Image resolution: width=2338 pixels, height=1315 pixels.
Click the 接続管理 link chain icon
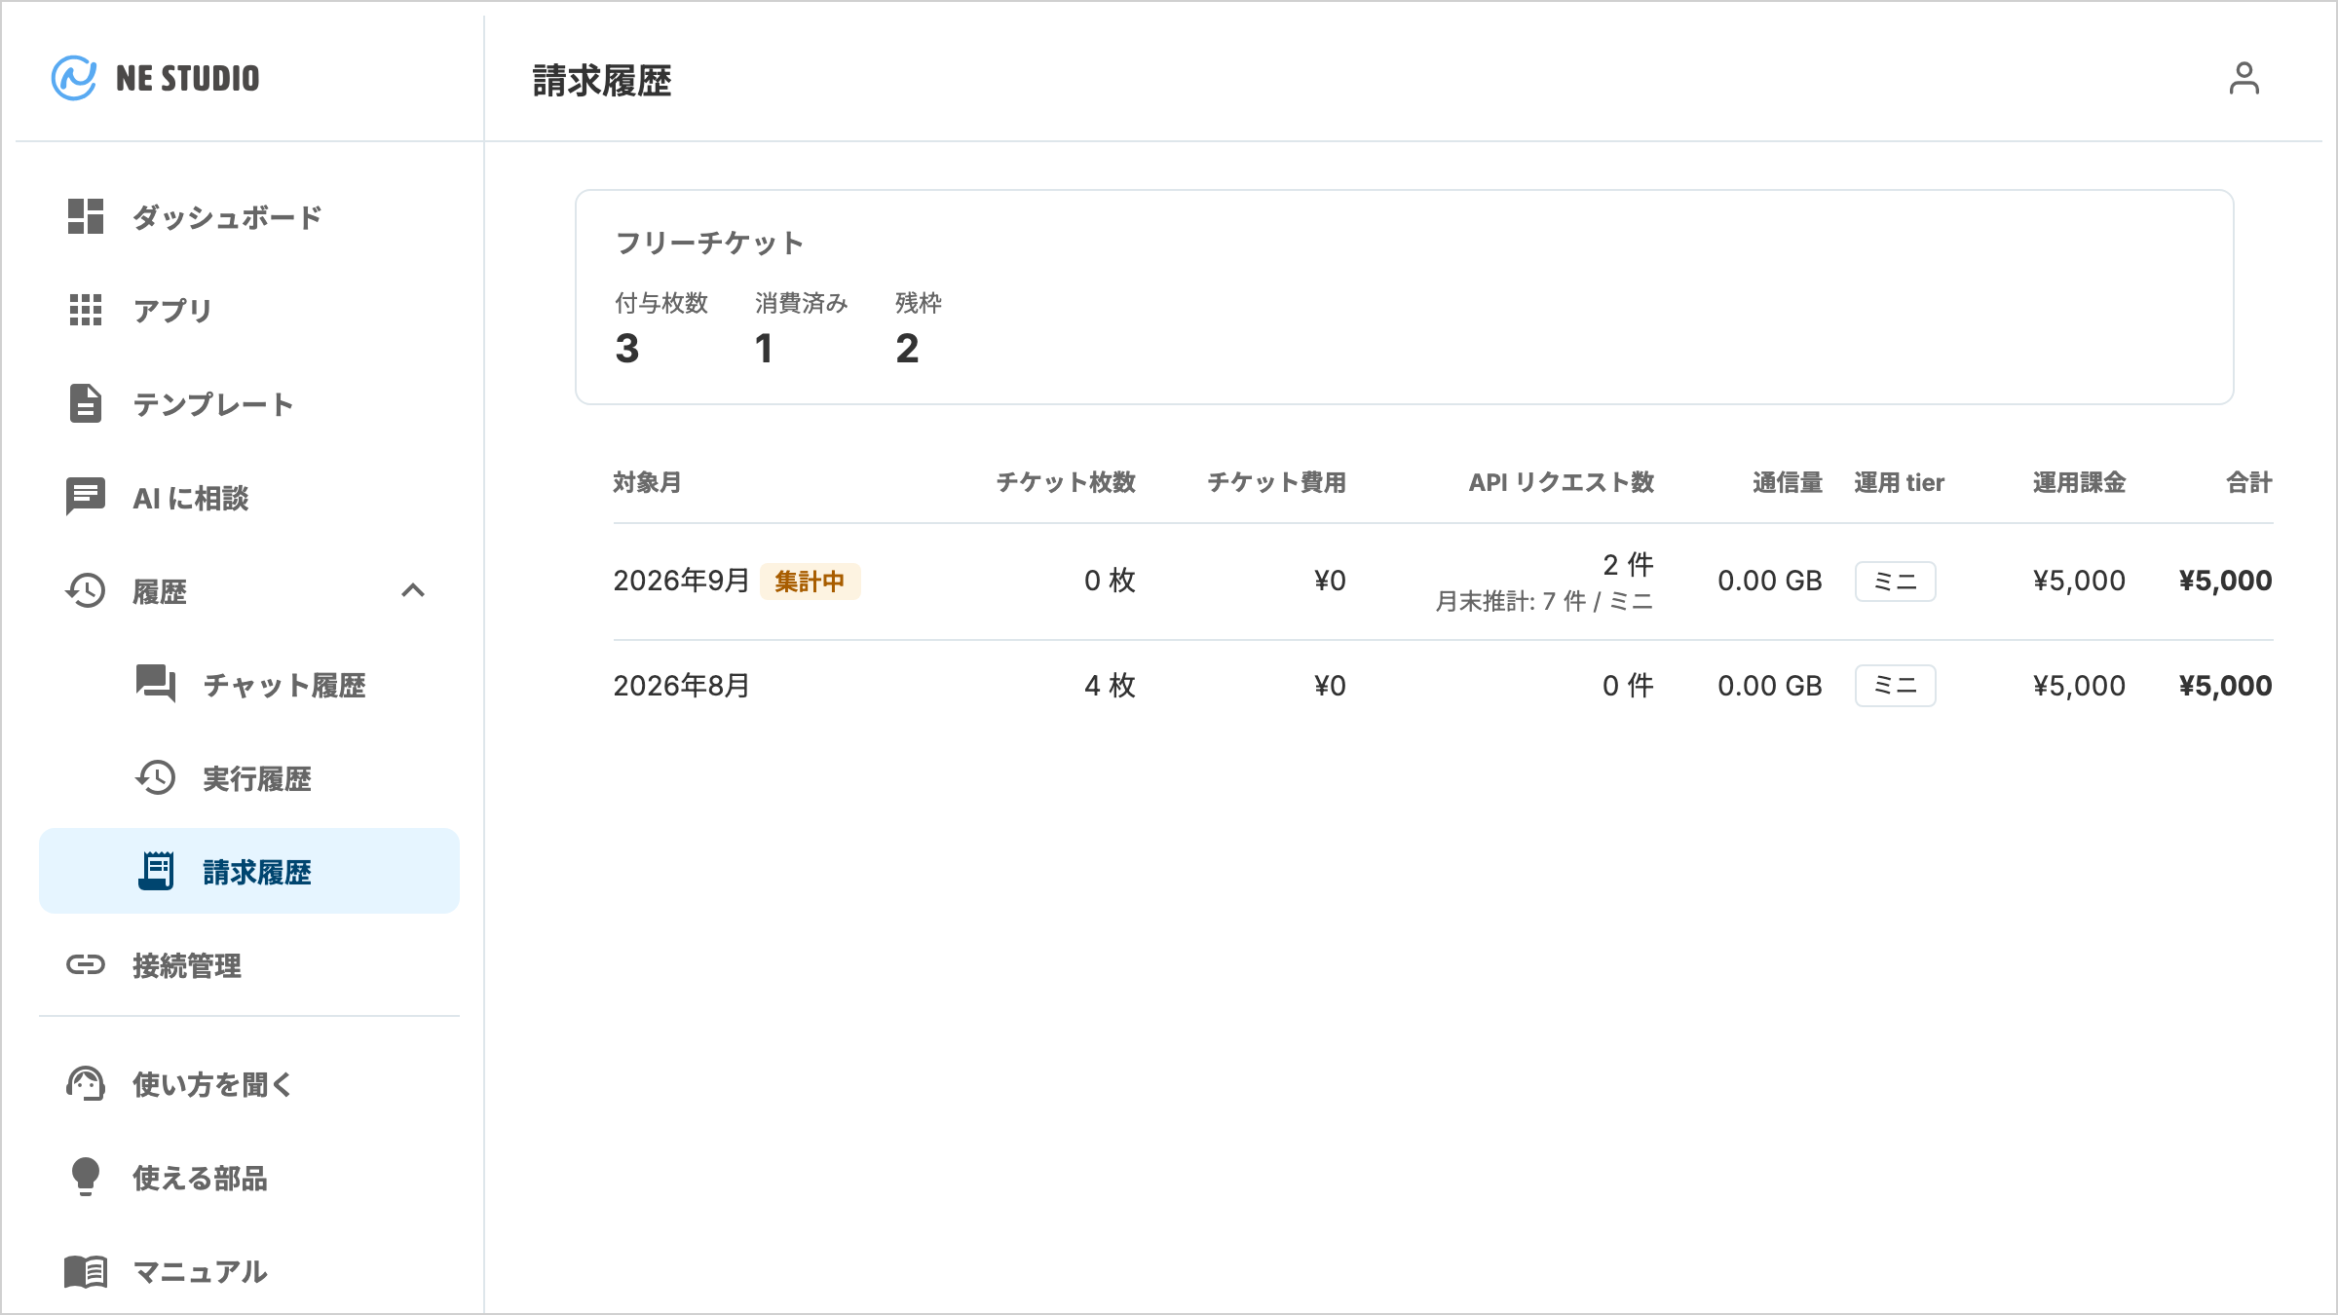click(86, 964)
